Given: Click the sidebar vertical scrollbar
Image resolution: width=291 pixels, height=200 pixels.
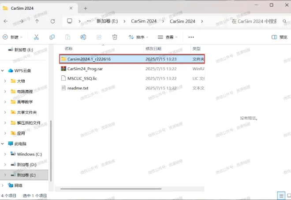Looking at the screenshot, I should click(x=51, y=150).
